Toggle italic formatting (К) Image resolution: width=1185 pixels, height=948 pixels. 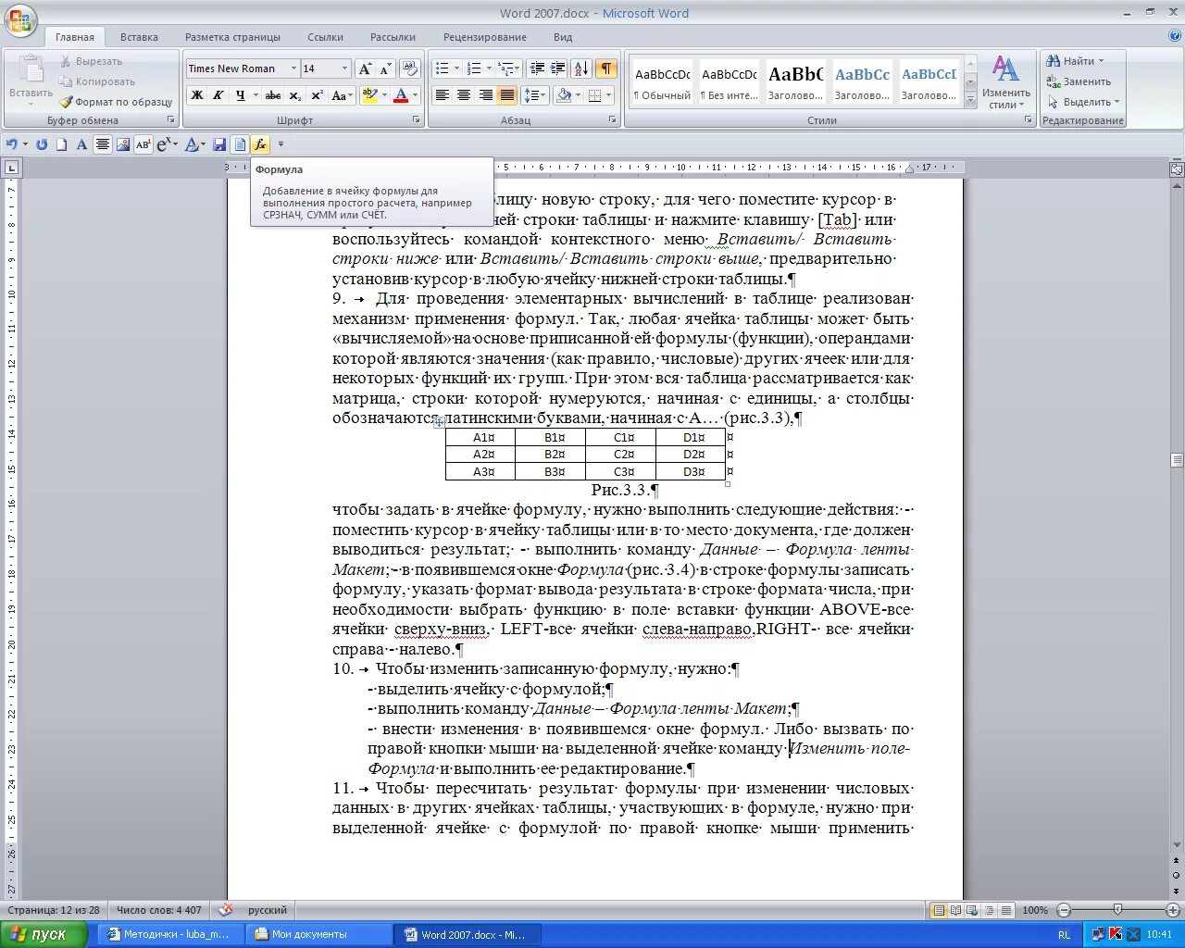coord(218,95)
